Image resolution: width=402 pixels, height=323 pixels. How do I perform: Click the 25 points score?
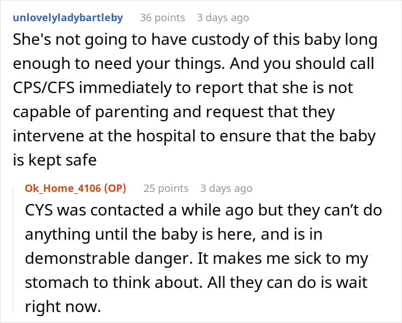[x=166, y=188]
